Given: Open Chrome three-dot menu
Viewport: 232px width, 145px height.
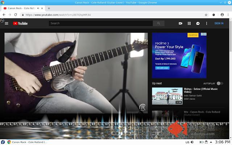Looking at the screenshot, I should pyautogui.click(x=228, y=15).
